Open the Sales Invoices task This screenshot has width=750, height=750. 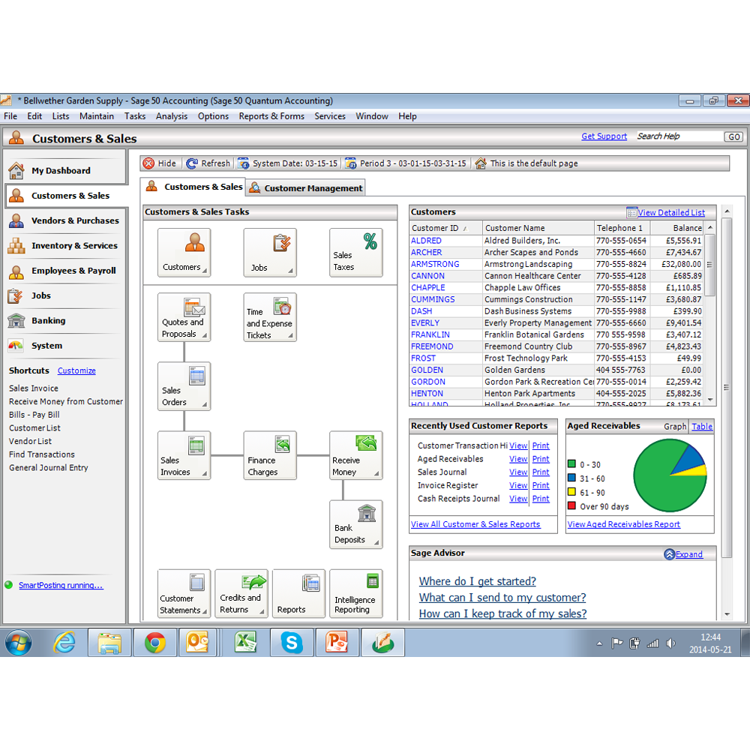coord(184,455)
